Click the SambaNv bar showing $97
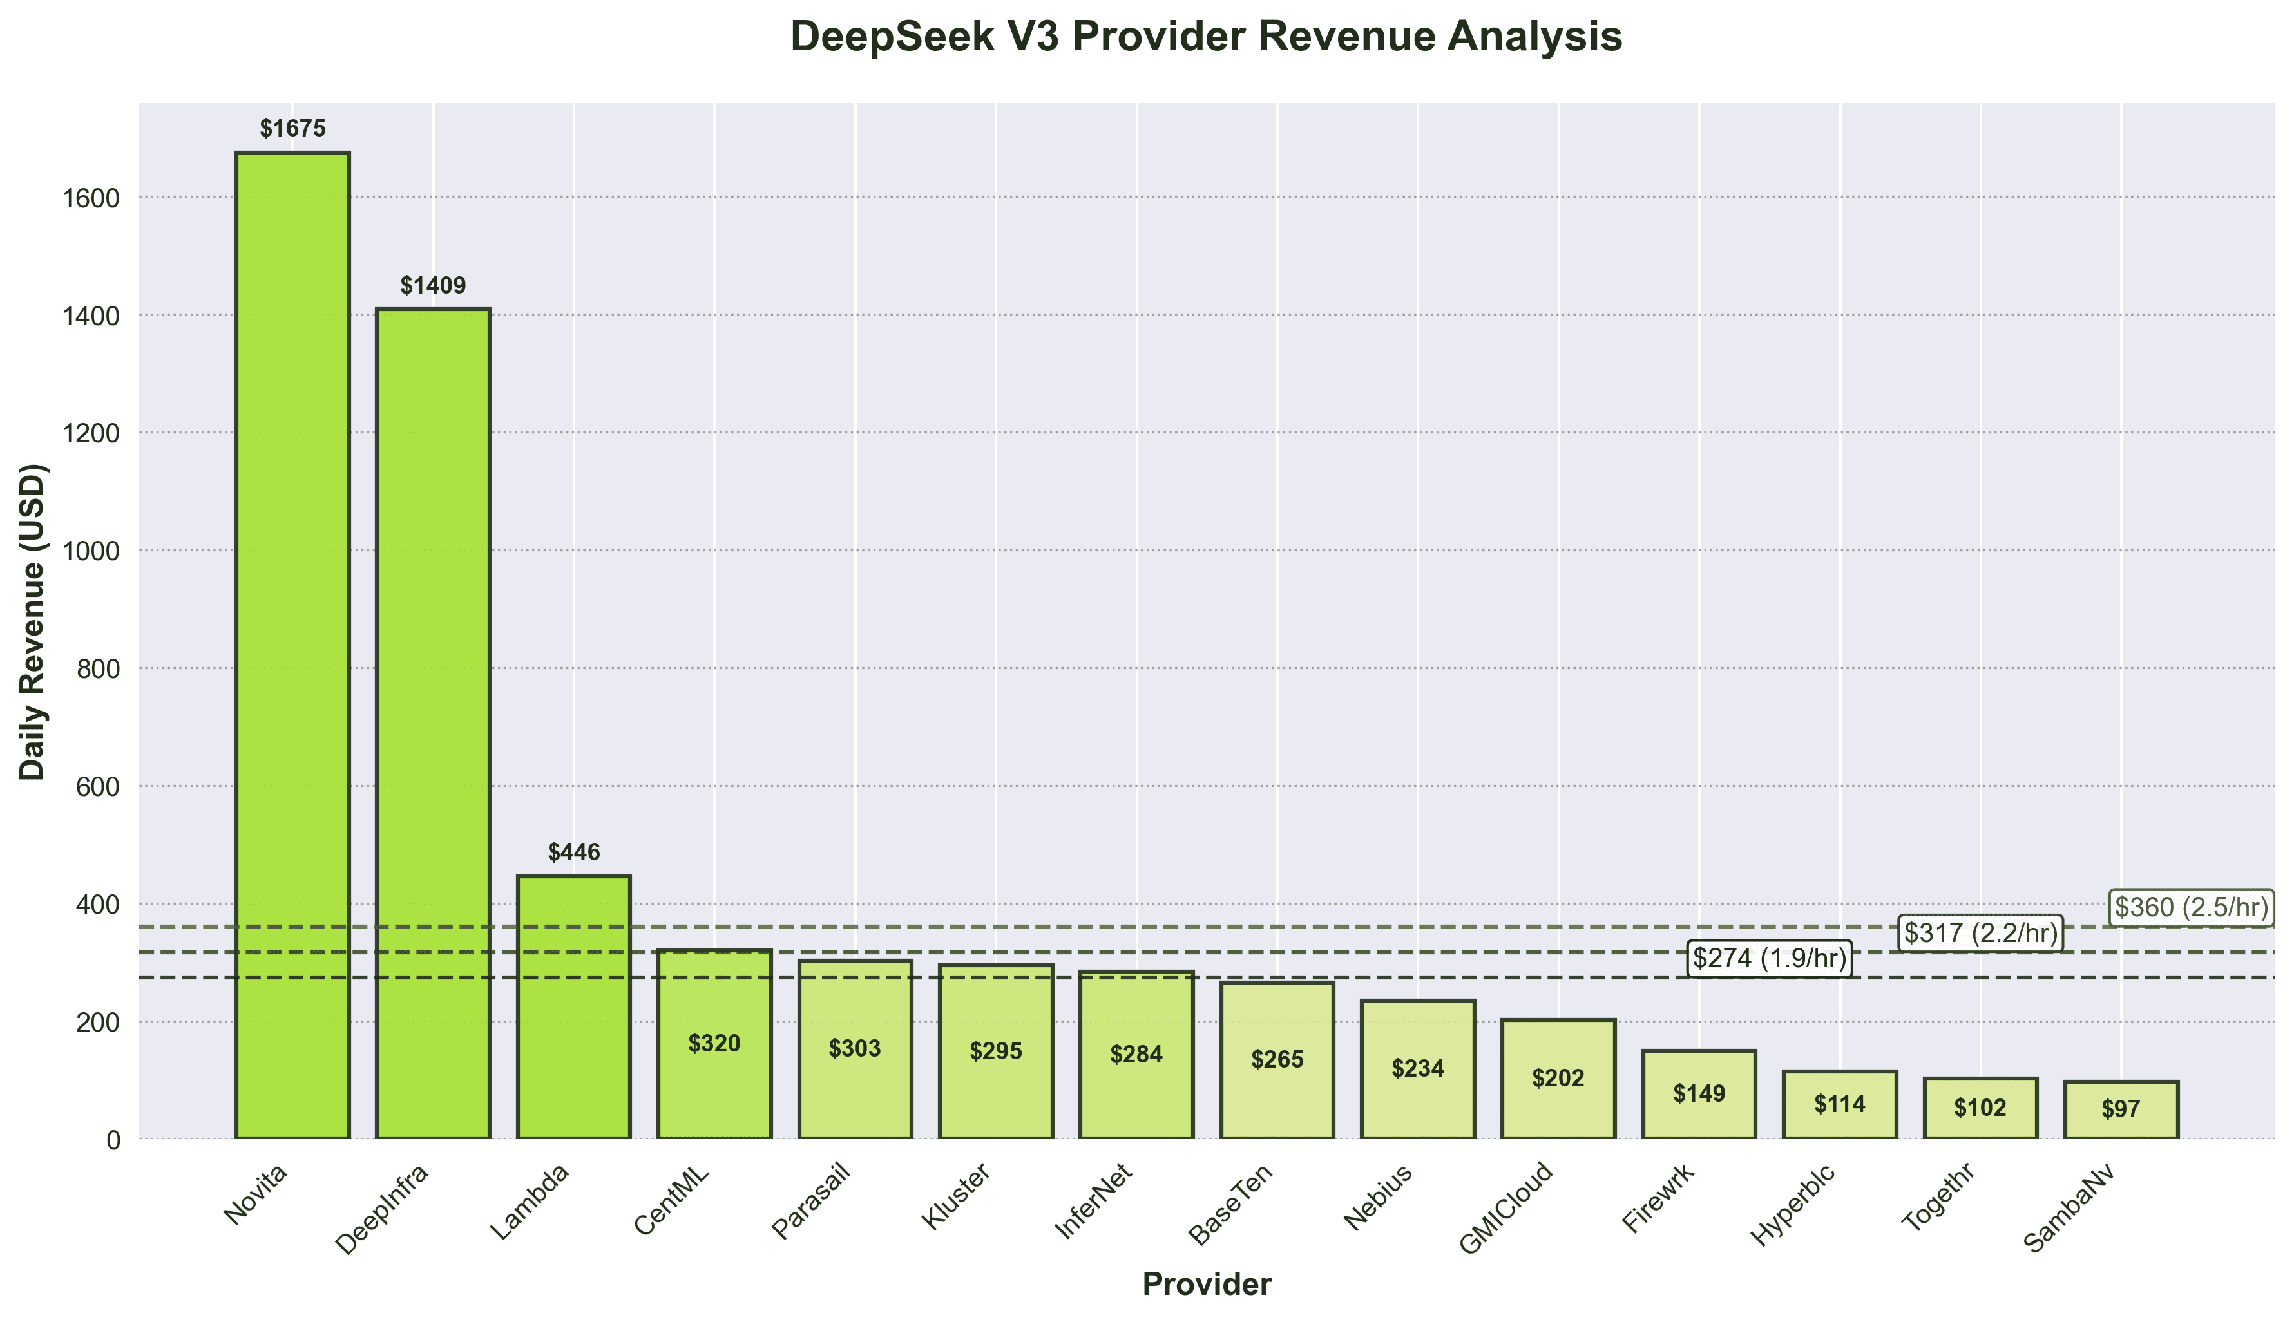Image resolution: width=2294 pixels, height=1320 pixels. pyautogui.click(x=2121, y=1109)
